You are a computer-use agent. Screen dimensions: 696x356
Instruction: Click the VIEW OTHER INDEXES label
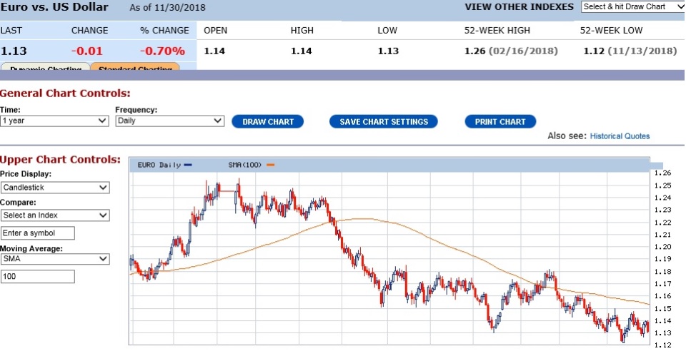click(x=519, y=6)
